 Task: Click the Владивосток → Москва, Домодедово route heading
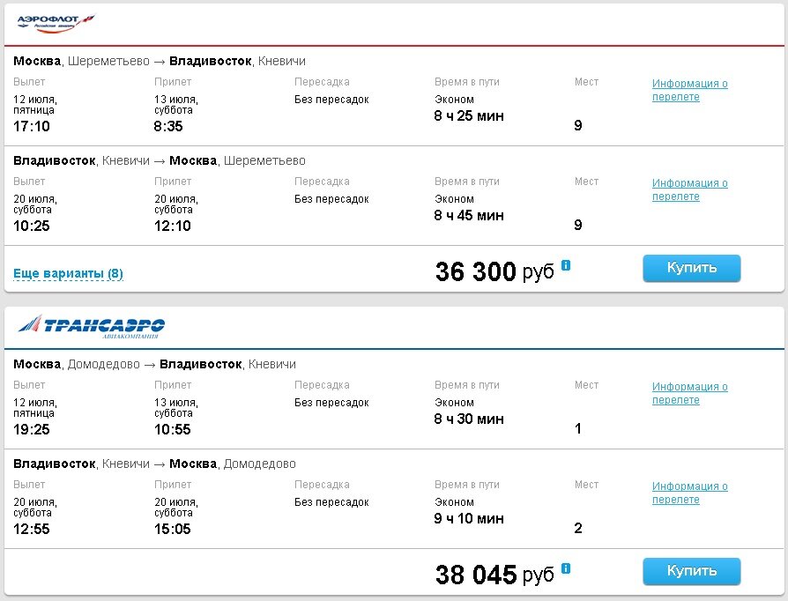154,464
